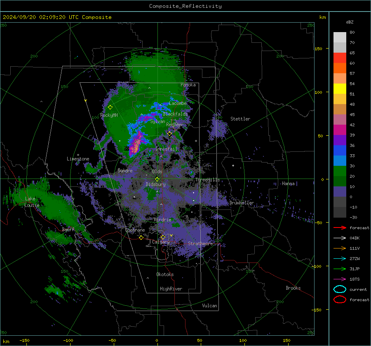Click the green 31JP arrow in legend

click(340, 269)
